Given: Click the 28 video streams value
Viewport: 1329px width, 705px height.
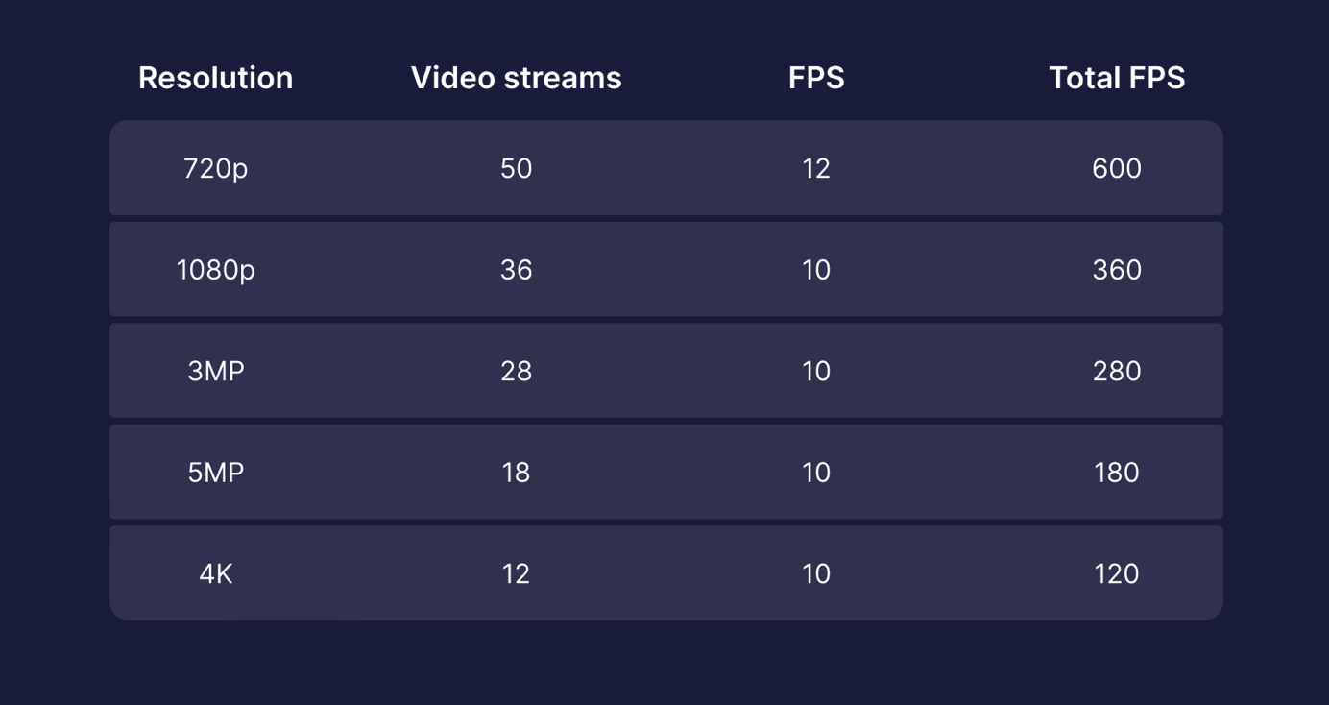Looking at the screenshot, I should pos(516,371).
